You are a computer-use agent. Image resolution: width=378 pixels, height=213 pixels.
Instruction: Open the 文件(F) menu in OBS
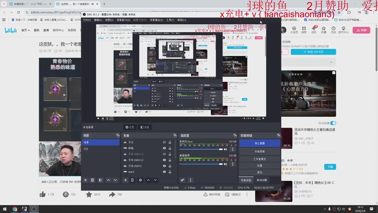(x=87, y=20)
